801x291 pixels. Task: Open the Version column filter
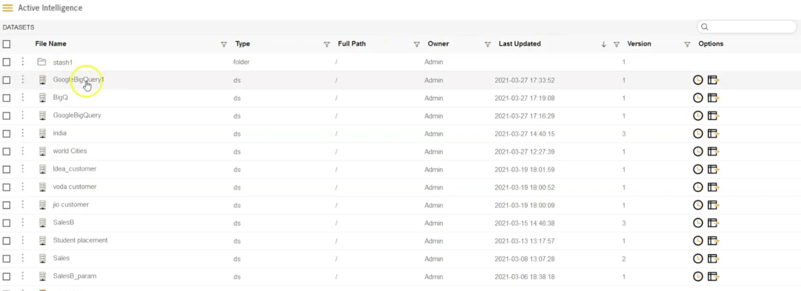(x=687, y=44)
